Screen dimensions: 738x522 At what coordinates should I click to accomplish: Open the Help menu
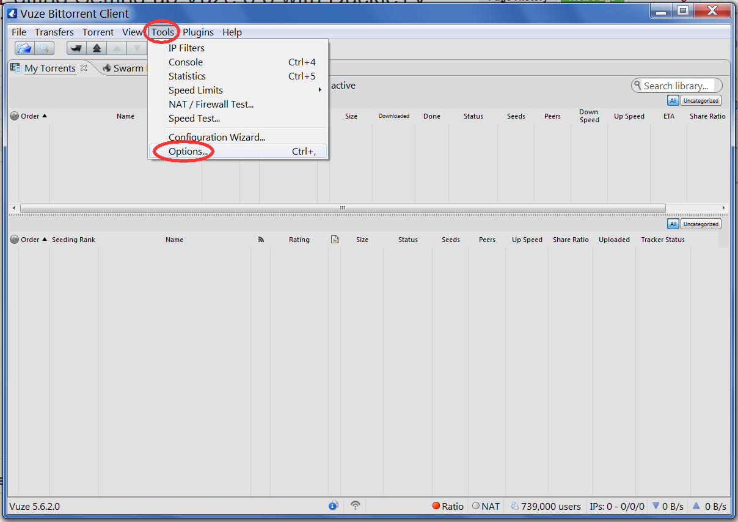[x=232, y=32]
